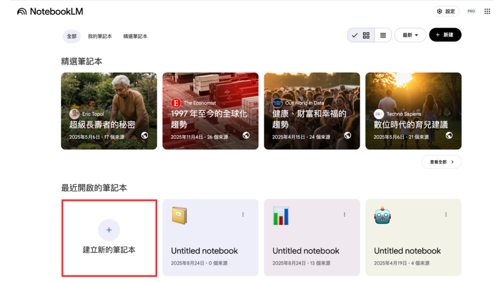
Task: Click the globe icon on The Economist card
Action: coord(246,135)
